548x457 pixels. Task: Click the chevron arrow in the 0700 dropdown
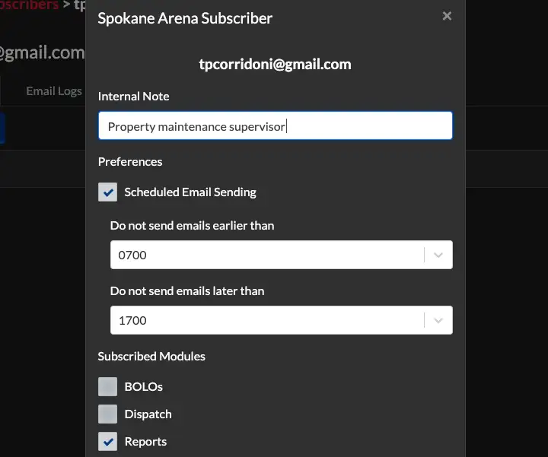438,255
